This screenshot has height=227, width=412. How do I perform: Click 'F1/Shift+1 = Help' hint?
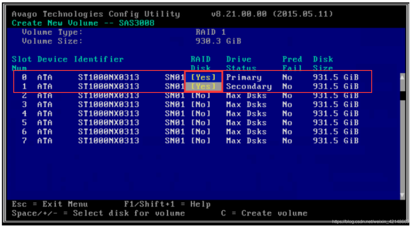[x=167, y=204]
